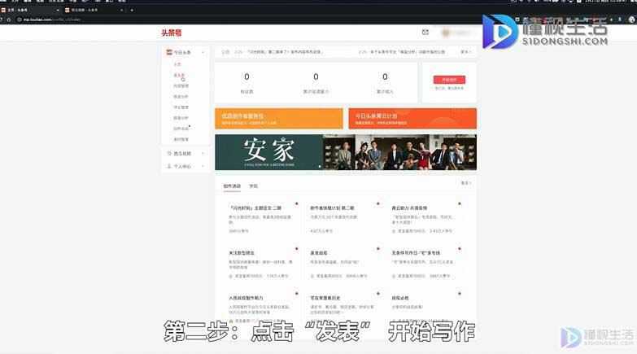
Task: Click the 西瓜视频 sidebar icon
Action: 169,153
